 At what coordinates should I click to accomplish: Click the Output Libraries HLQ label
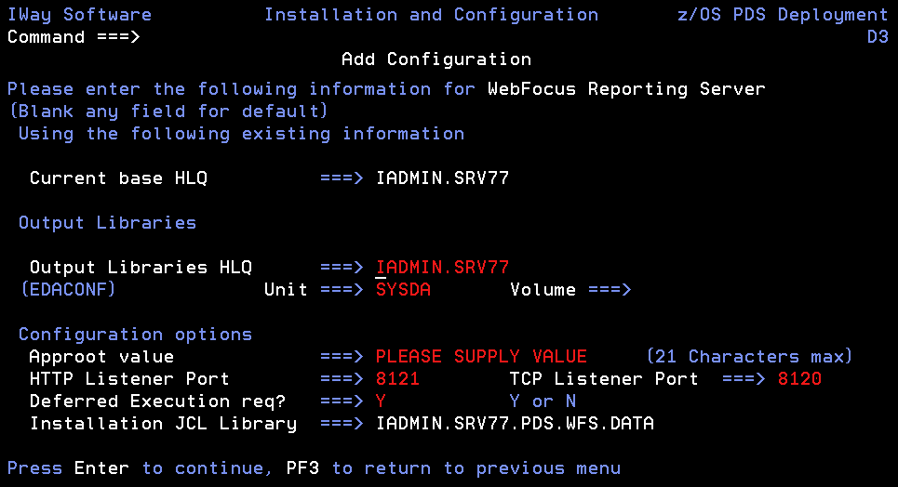point(141,268)
